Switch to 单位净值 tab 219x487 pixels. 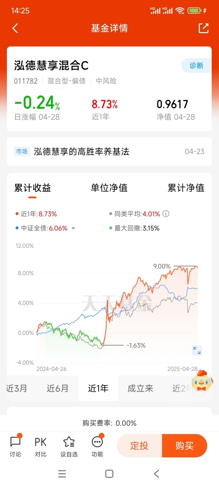(x=109, y=188)
